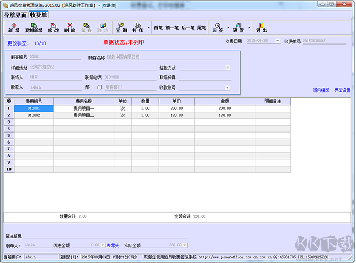The image size is (356, 263).
Task: Click the 打印 (Print) toolbar icon
Action: click(x=138, y=27)
